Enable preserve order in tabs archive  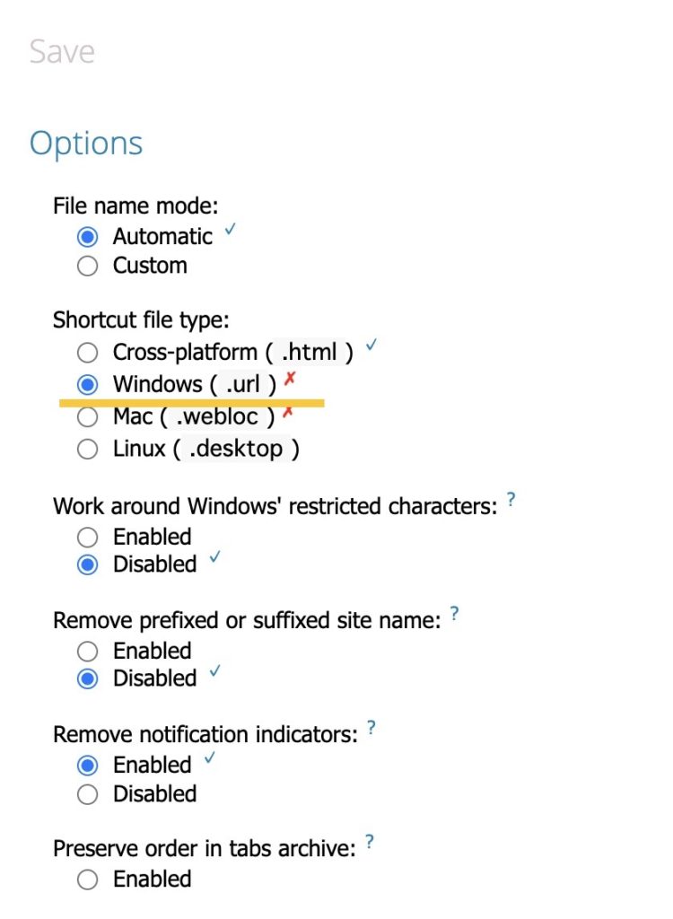pos(87,880)
